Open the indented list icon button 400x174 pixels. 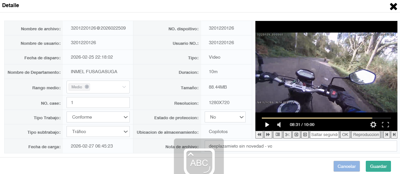click(x=278, y=135)
